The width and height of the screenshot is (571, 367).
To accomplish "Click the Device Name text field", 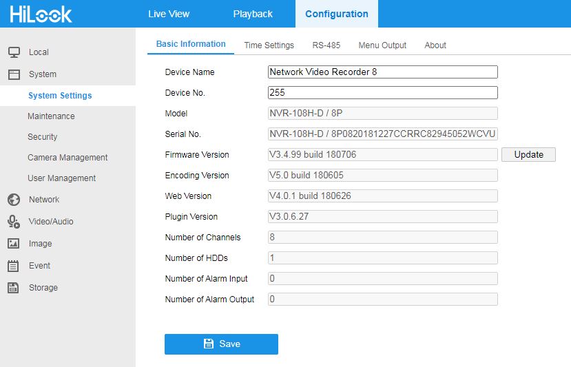I will tap(382, 72).
